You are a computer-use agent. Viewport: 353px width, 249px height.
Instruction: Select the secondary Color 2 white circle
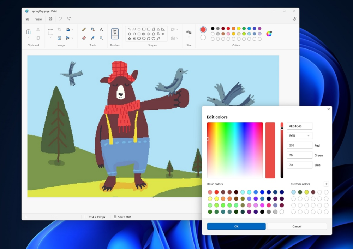point(203,37)
